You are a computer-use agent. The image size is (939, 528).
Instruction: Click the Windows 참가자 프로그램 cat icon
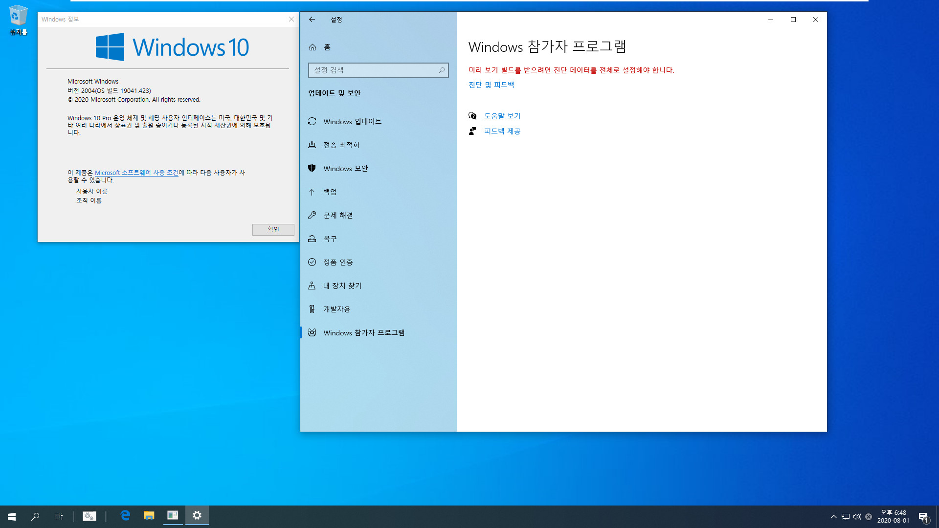click(312, 332)
